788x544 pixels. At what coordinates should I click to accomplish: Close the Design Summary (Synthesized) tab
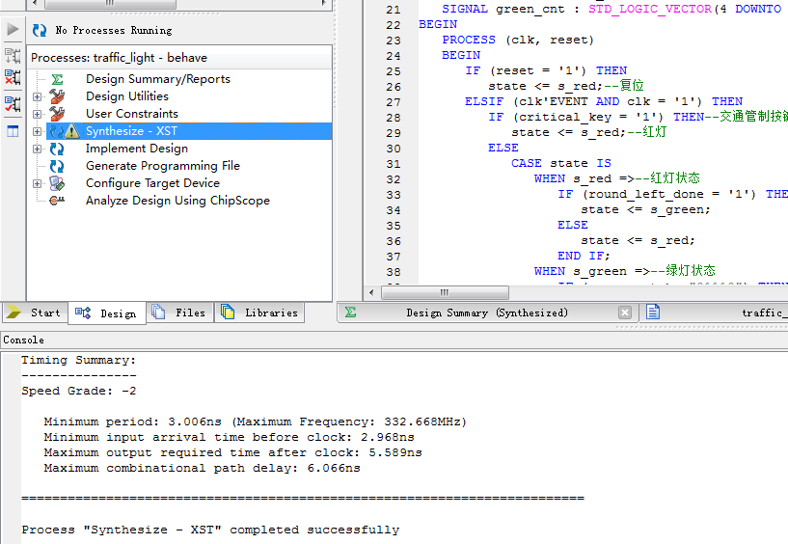625,313
